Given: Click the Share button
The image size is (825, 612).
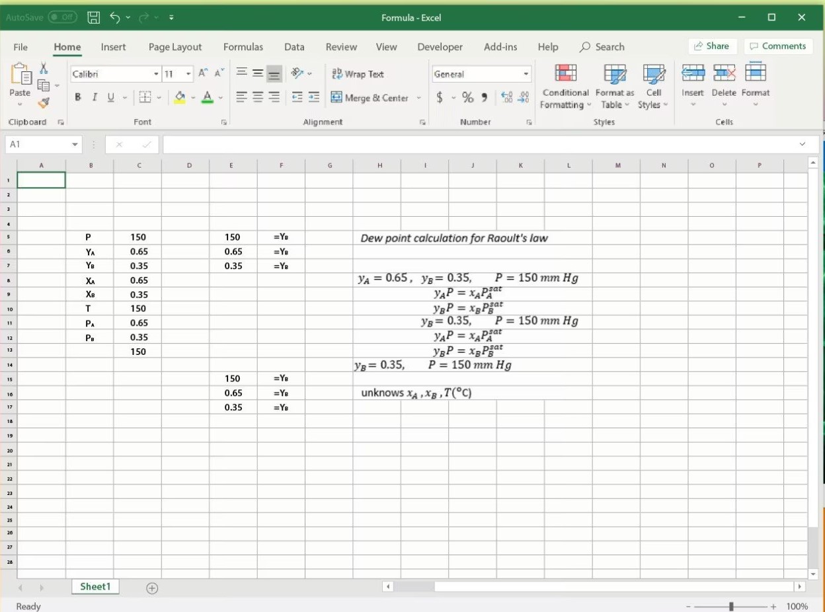Looking at the screenshot, I should click(713, 46).
